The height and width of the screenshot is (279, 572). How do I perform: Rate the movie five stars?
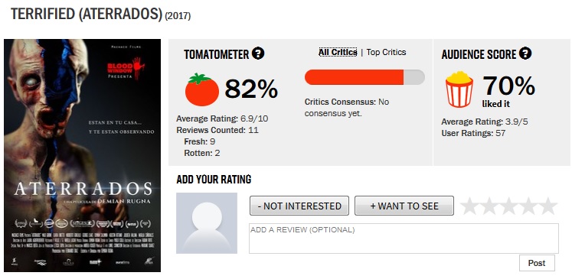click(547, 206)
